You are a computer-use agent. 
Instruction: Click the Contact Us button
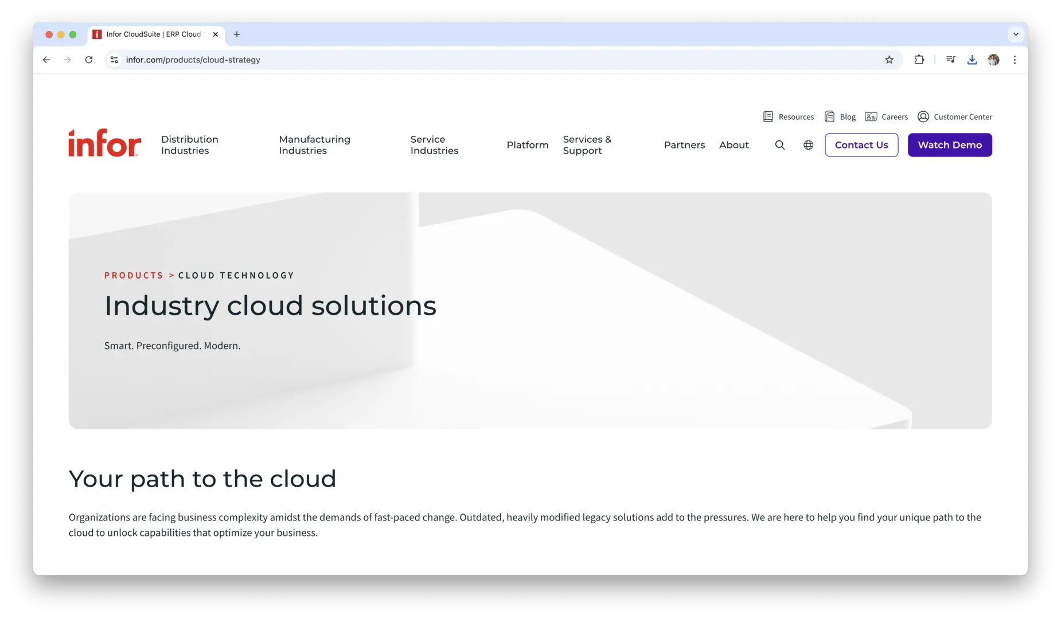[x=861, y=145]
